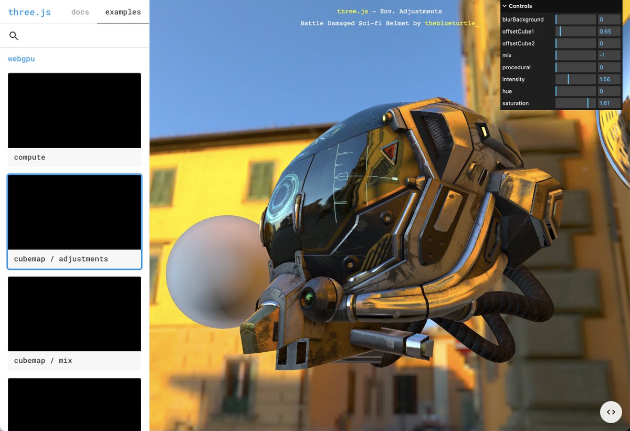Click the three.js logo
Viewport: 630px width, 431px height.
[29, 12]
